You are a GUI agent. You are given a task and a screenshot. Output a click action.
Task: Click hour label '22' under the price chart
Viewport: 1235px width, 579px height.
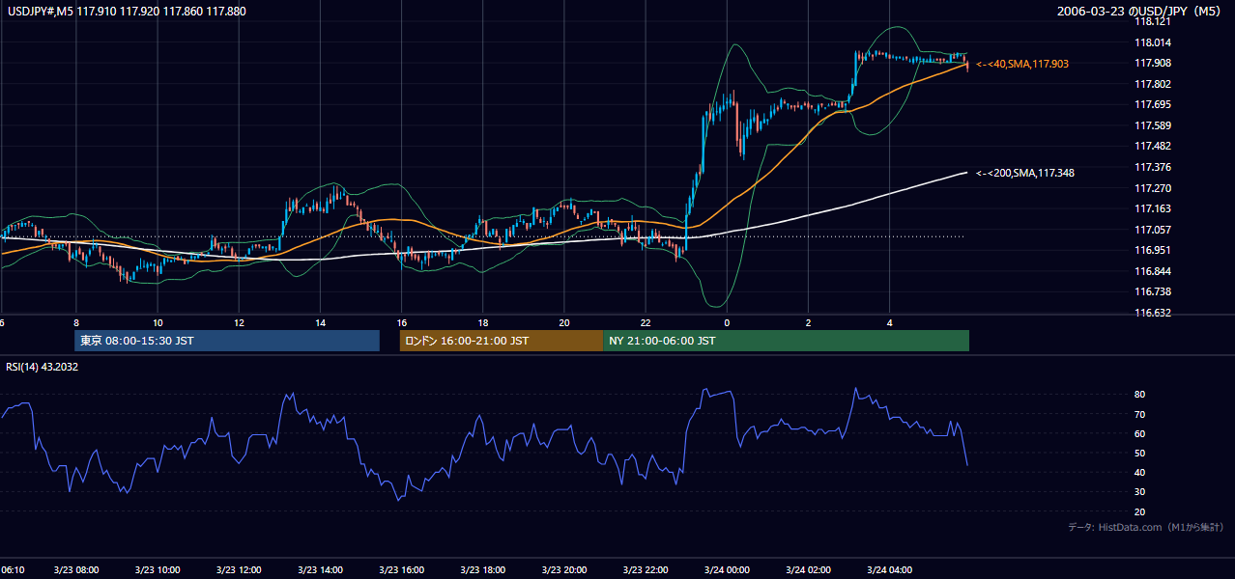click(x=646, y=323)
